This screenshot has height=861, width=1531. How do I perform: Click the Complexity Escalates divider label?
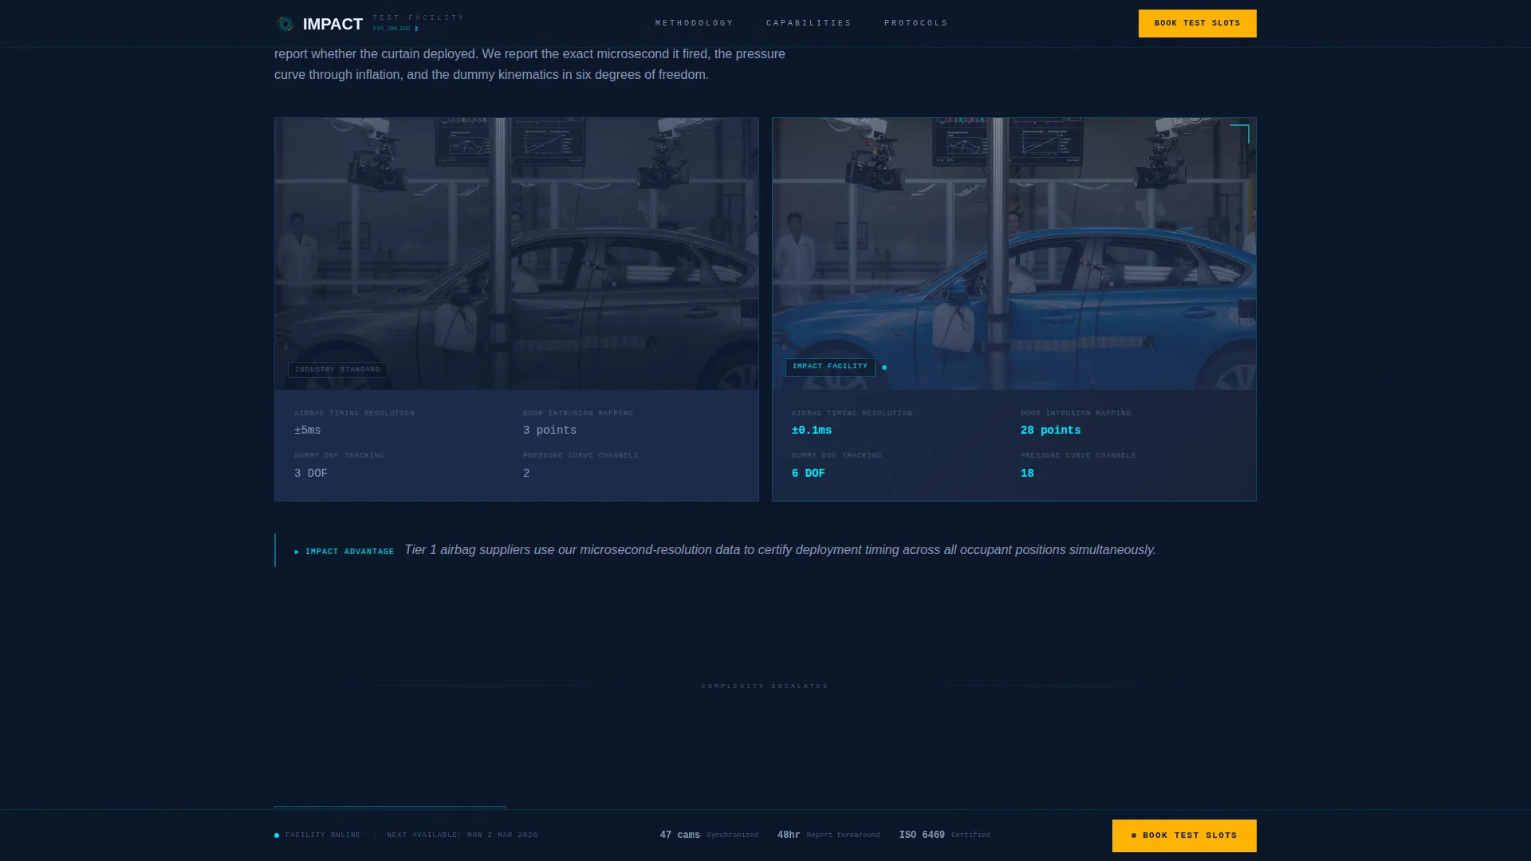tap(765, 686)
